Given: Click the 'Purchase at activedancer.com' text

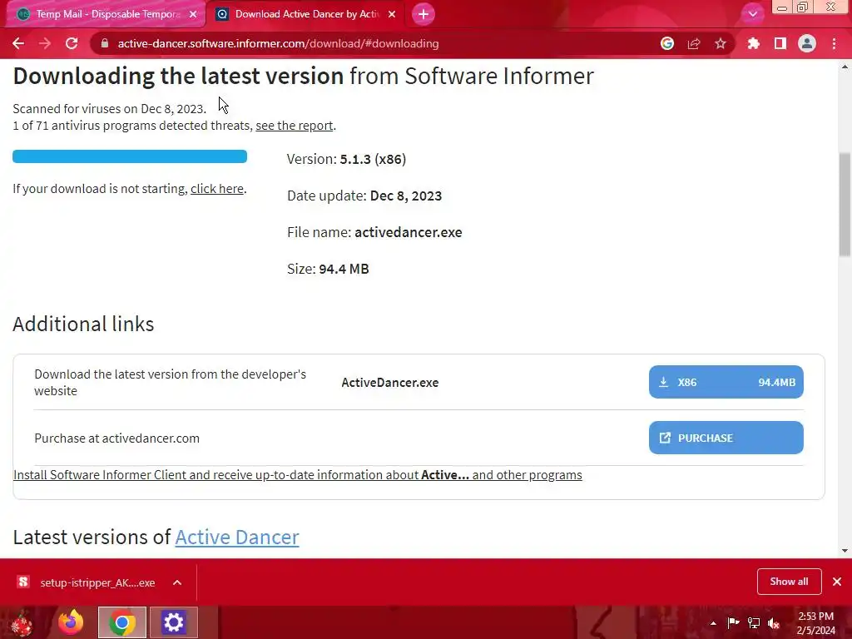Looking at the screenshot, I should [116, 438].
